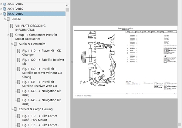Click bookmark icon beside Fig. 1-130
The image size is (182, 128).
(x=19, y=69)
